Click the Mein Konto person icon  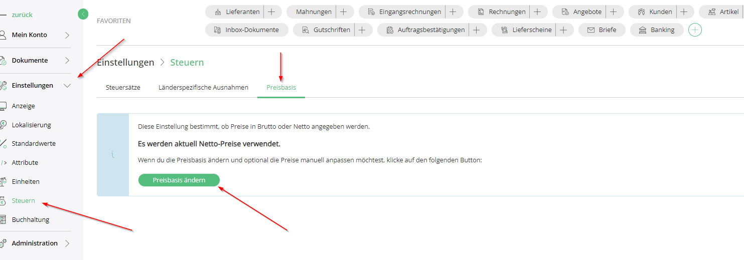tap(3, 35)
